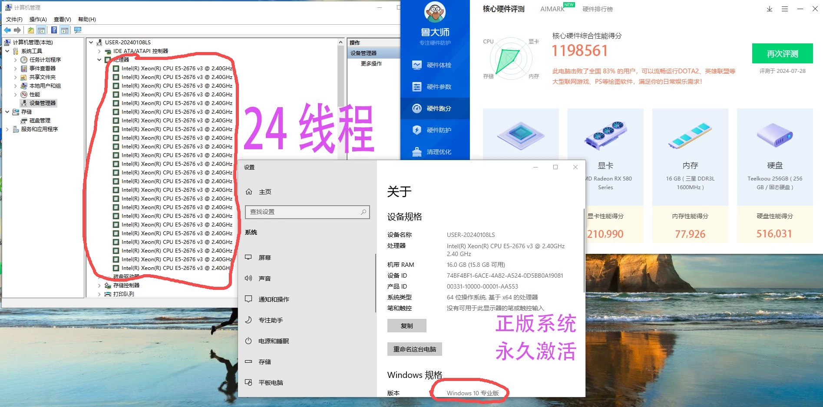Image resolution: width=823 pixels, height=407 pixels.
Task: Expand the IDE ATA/ATAPI 控制器 node
Action: (x=99, y=51)
